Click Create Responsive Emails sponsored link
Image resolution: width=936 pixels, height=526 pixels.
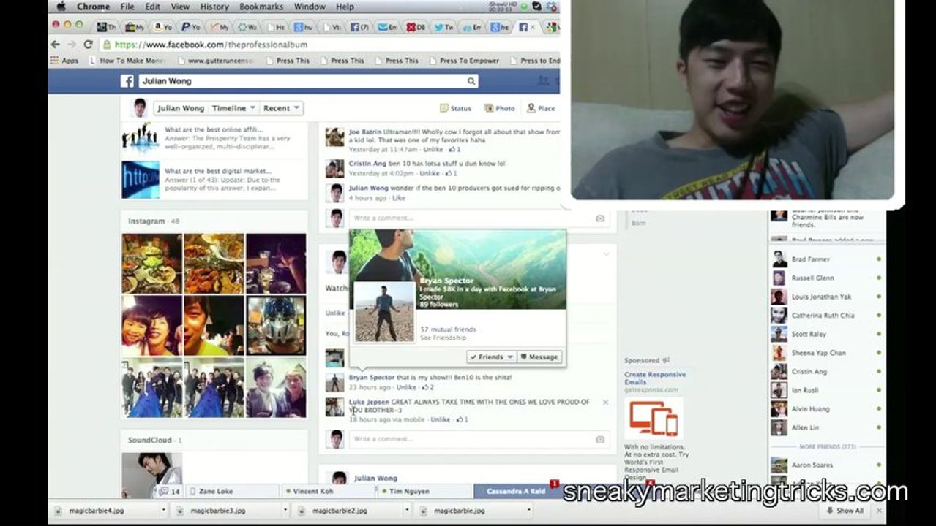(655, 378)
